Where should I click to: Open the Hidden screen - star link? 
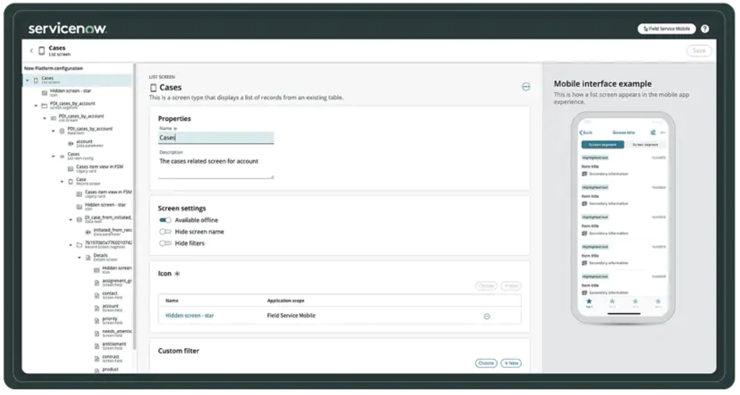189,315
